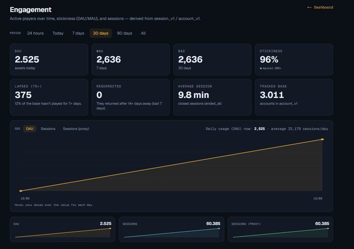The height and width of the screenshot is (249, 354).
Task: Click the '9.8 min' average session value
Action: [194, 95]
